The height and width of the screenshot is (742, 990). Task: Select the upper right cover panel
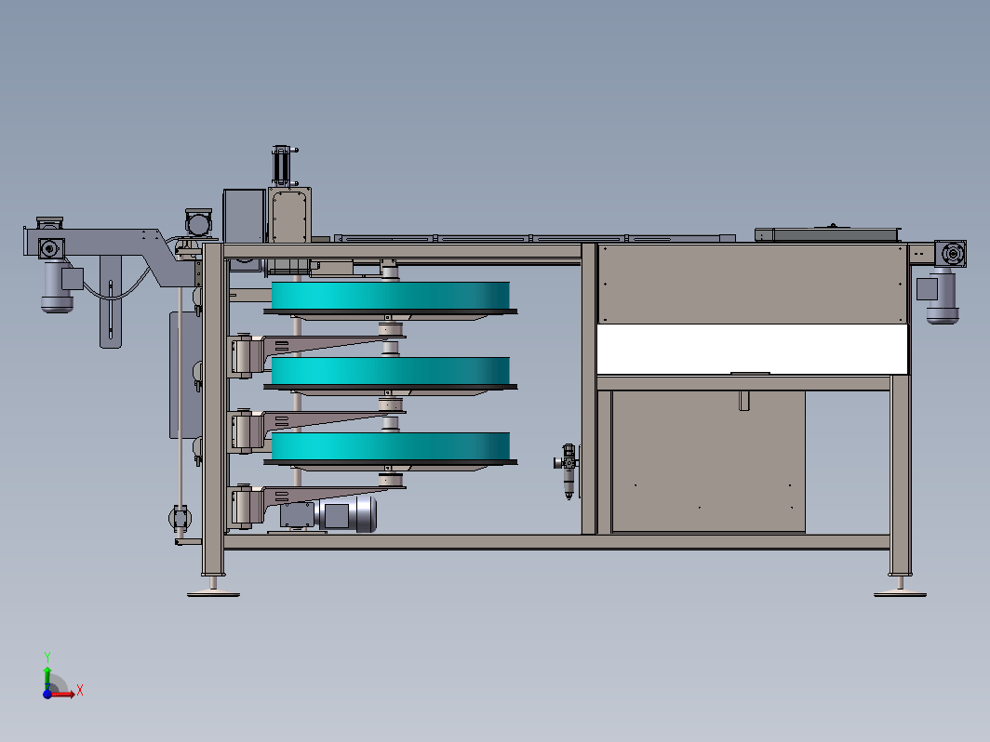click(x=752, y=284)
